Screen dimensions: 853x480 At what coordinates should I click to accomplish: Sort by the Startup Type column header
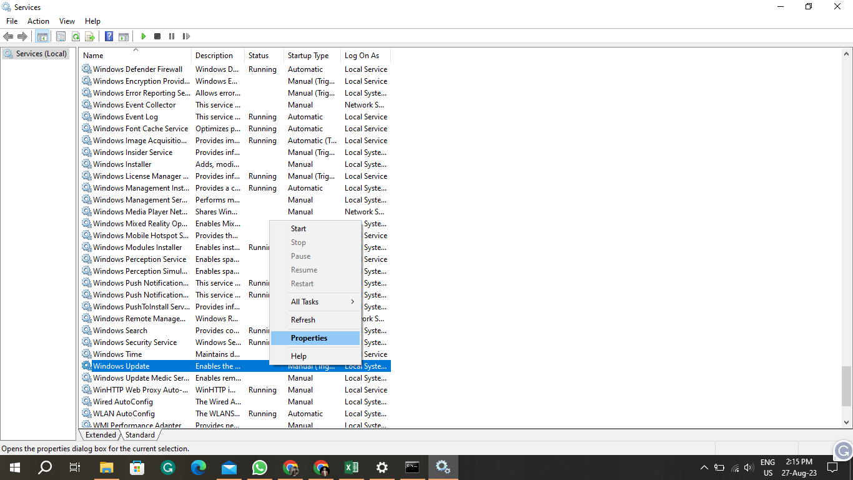312,56
